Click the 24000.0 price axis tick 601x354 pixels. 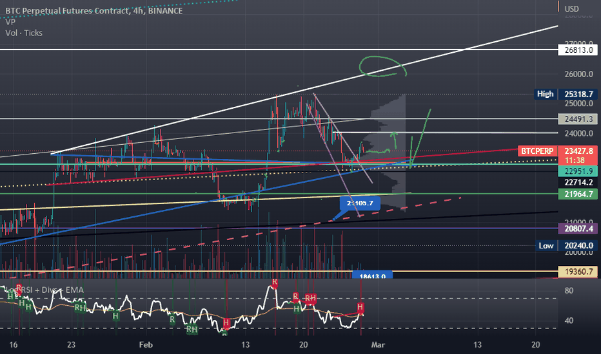(578, 134)
